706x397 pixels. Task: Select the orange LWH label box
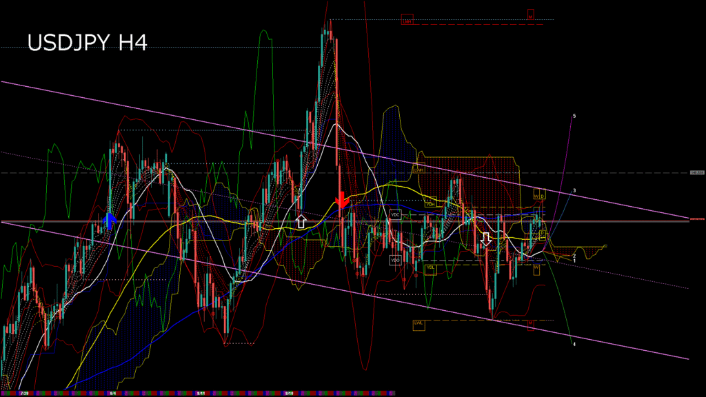click(418, 168)
